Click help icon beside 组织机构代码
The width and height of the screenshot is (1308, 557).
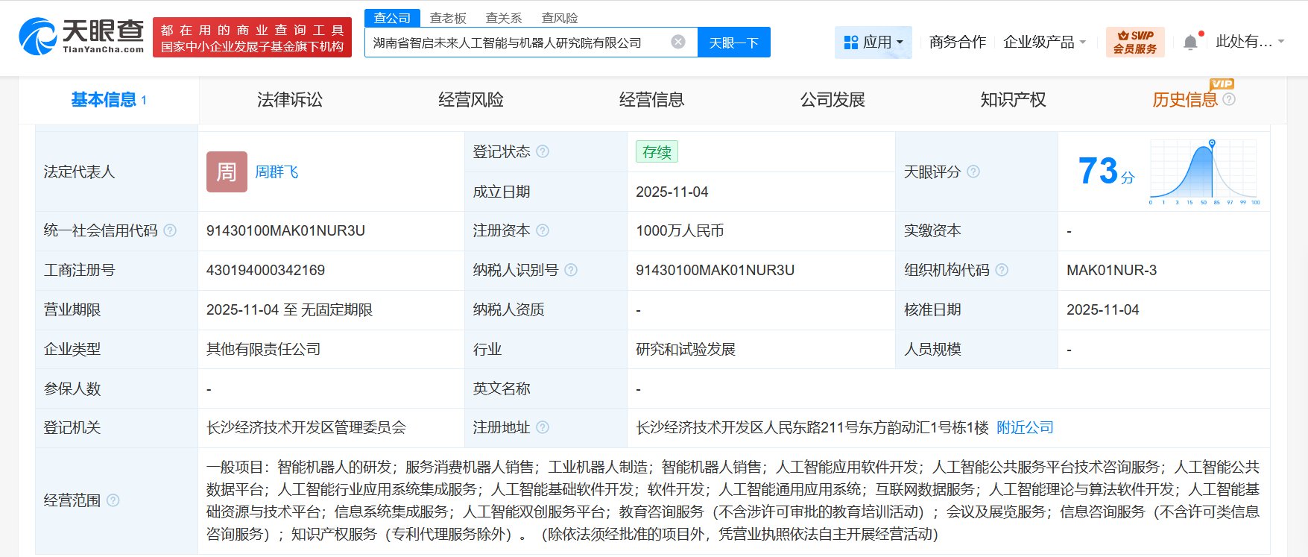[x=1002, y=270]
